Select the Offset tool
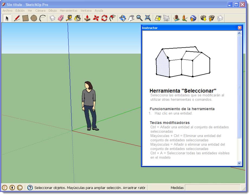Viewport: 251px width, 196px height. click(x=113, y=18)
